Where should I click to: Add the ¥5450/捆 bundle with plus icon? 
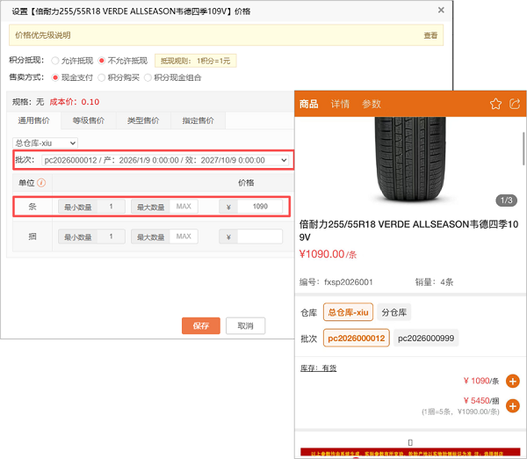coord(513,406)
